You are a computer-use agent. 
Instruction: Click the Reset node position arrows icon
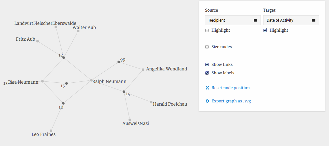(207, 88)
